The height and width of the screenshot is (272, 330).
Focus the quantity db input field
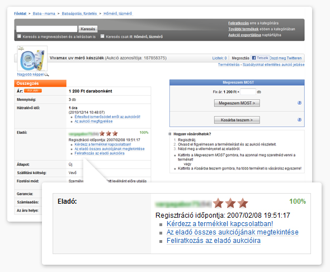[x=248, y=92]
